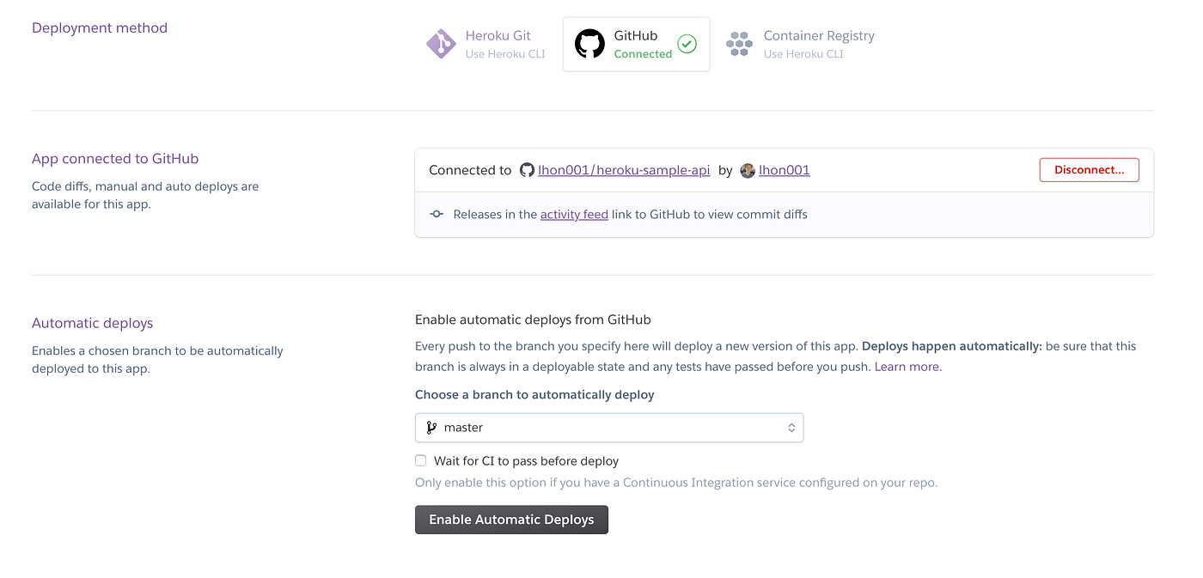Click the lhon001 username link

coord(785,169)
